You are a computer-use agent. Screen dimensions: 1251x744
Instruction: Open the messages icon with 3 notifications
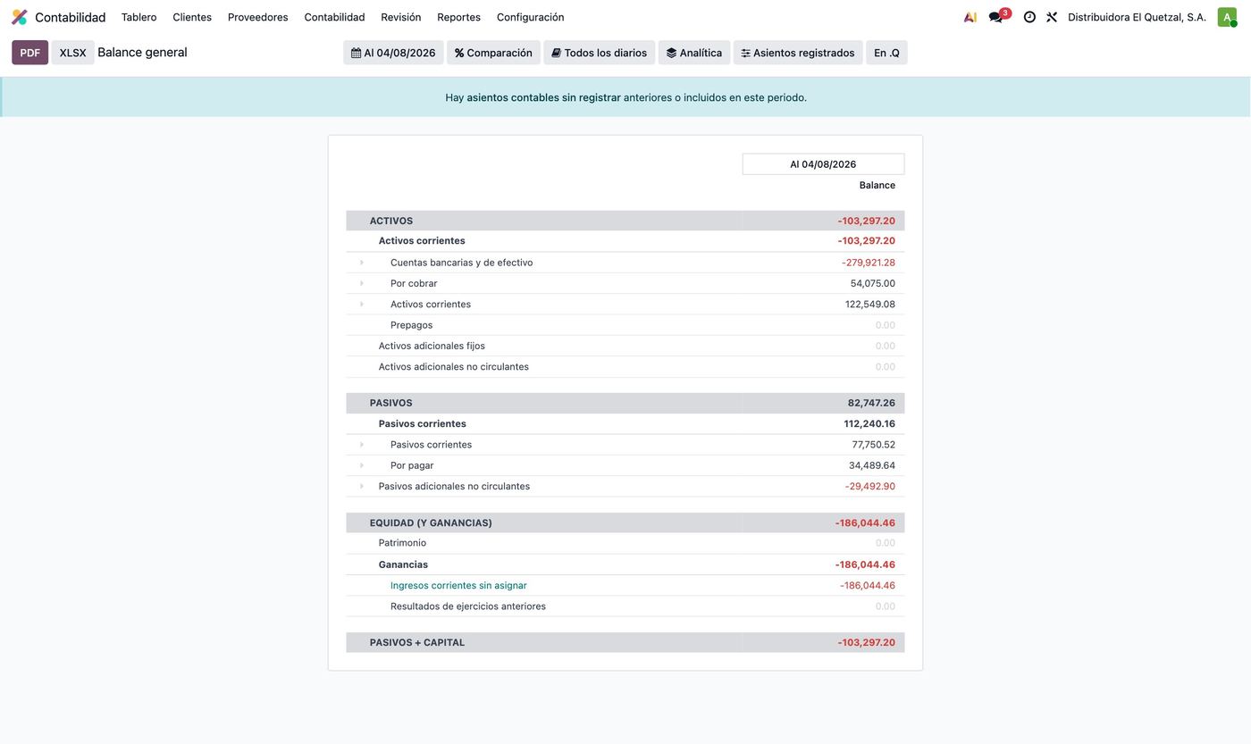pos(997,17)
